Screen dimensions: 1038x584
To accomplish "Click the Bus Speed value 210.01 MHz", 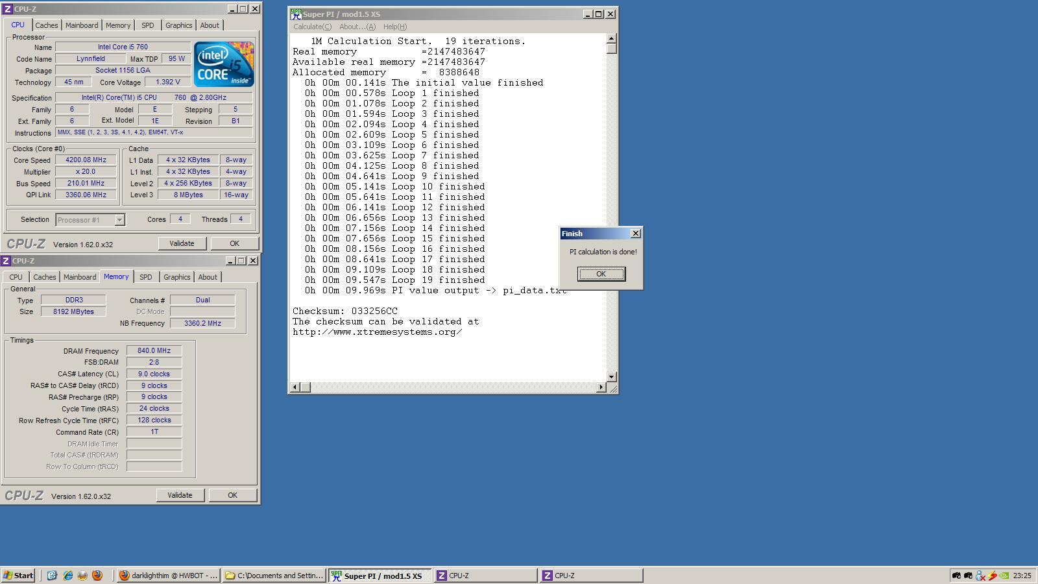I will [x=86, y=184].
